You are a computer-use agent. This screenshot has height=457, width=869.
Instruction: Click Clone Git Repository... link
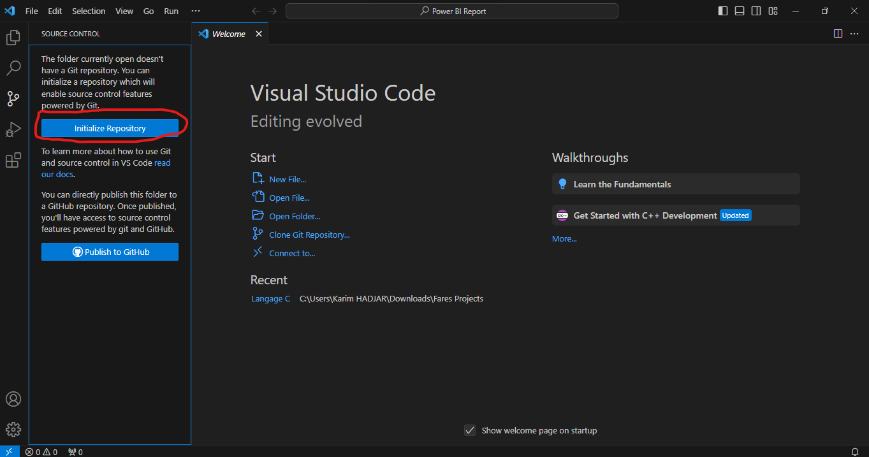click(309, 235)
